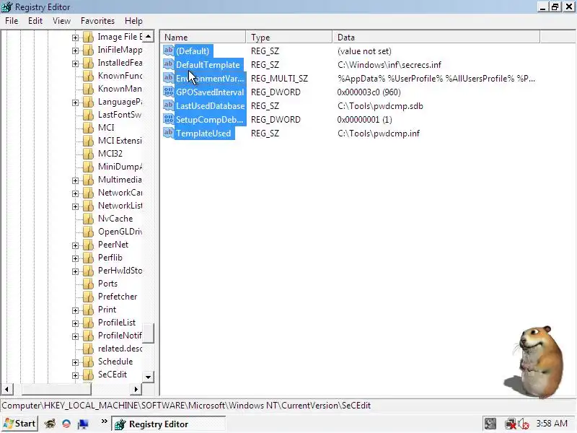Click the hamster quick launch icon
Screen dimensions: 577x433
point(50,424)
